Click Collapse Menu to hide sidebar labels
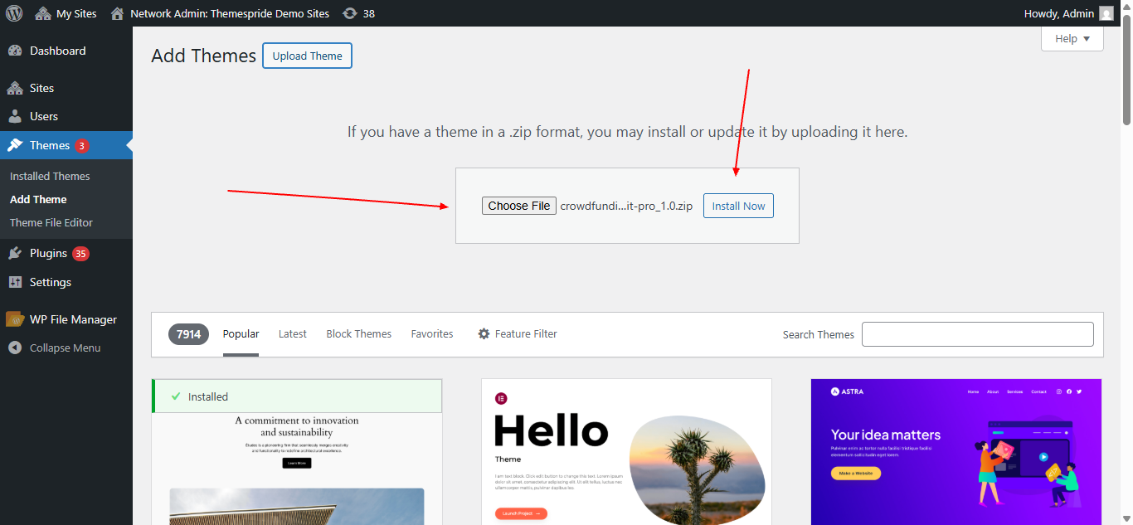1133x525 pixels. tap(51, 347)
